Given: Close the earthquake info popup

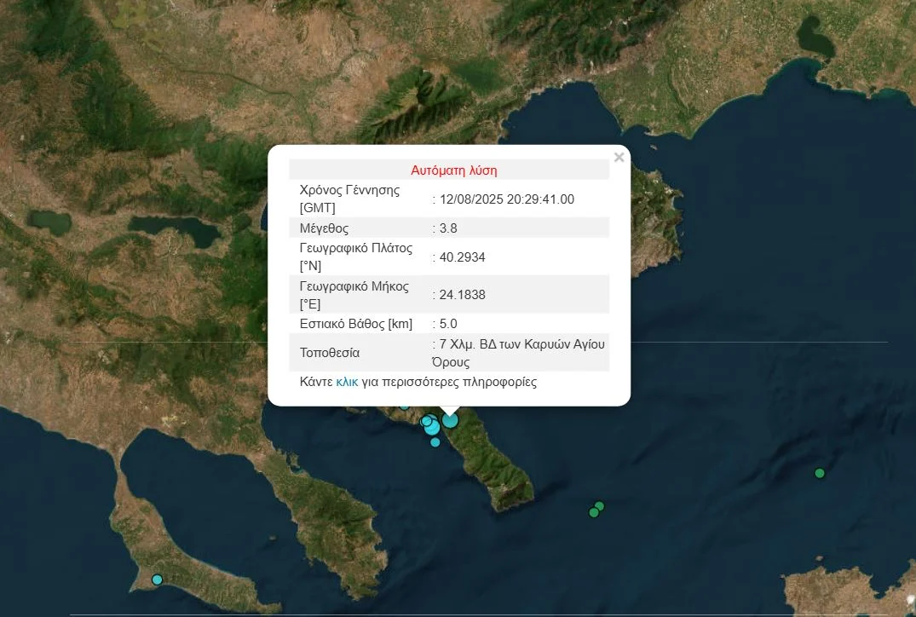Looking at the screenshot, I should (619, 158).
